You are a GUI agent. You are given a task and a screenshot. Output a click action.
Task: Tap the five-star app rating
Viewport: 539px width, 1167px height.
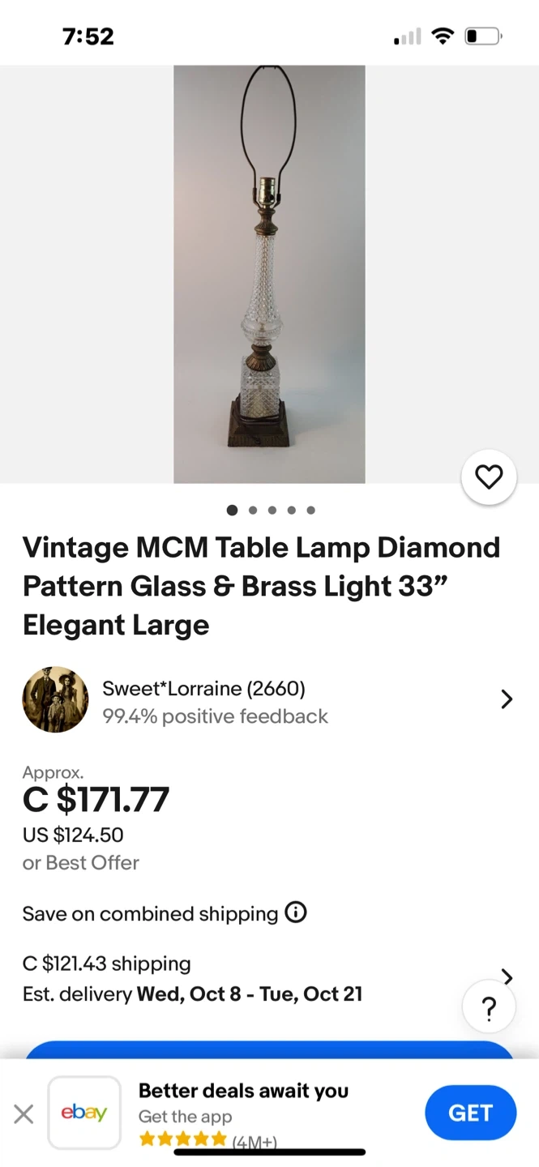(x=183, y=1139)
